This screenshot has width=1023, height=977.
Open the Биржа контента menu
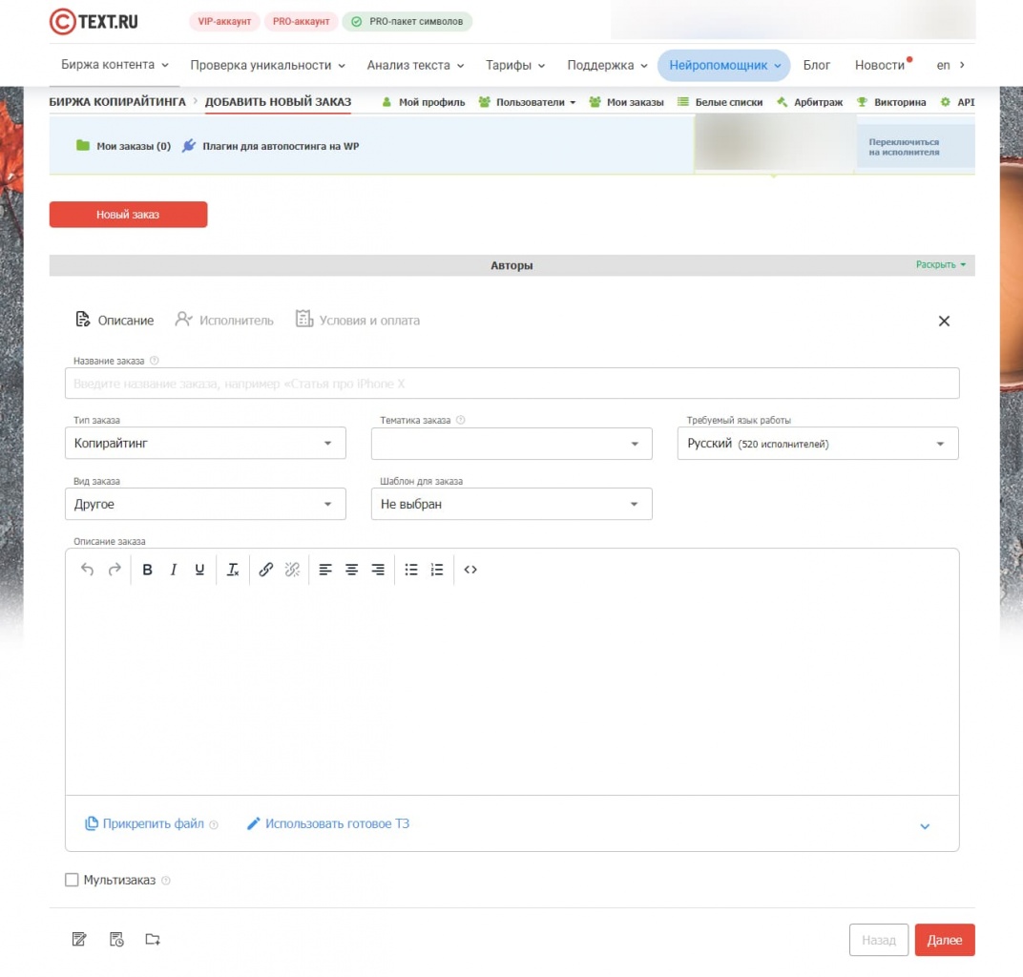pos(115,65)
